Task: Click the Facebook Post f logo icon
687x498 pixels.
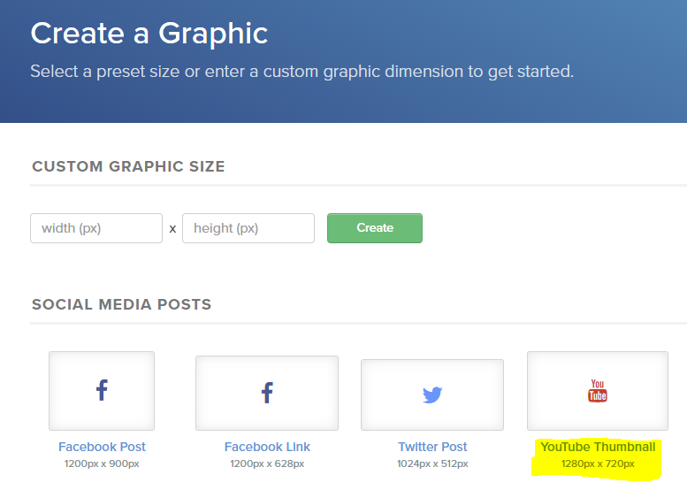Action: click(102, 390)
